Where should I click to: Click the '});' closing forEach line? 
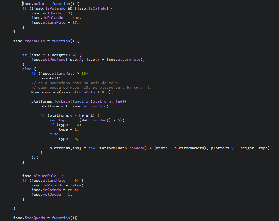35,157
